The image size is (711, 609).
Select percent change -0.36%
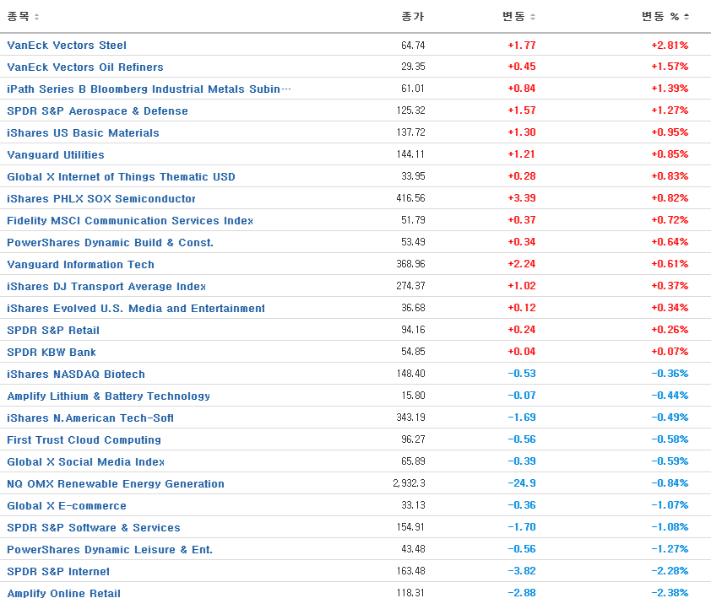pyautogui.click(x=670, y=375)
